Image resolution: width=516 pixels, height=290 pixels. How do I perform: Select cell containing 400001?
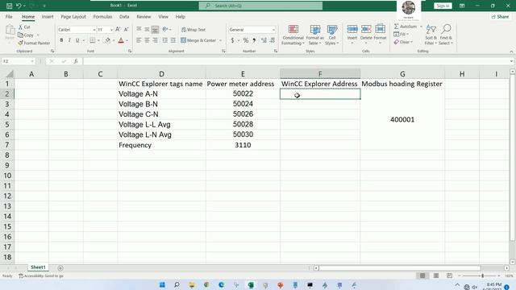pos(402,119)
